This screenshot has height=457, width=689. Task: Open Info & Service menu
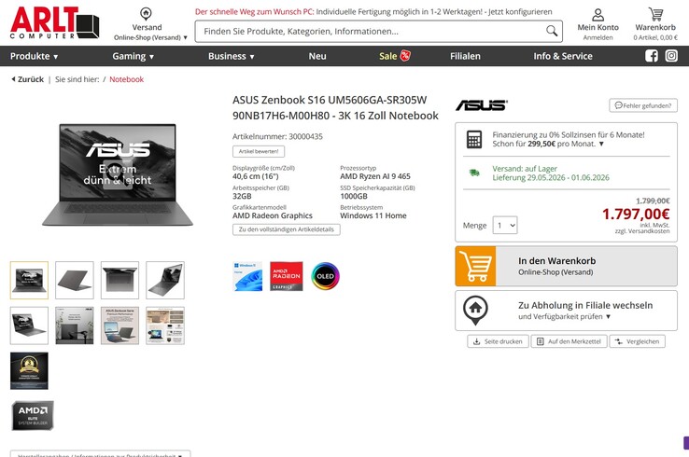click(x=563, y=56)
